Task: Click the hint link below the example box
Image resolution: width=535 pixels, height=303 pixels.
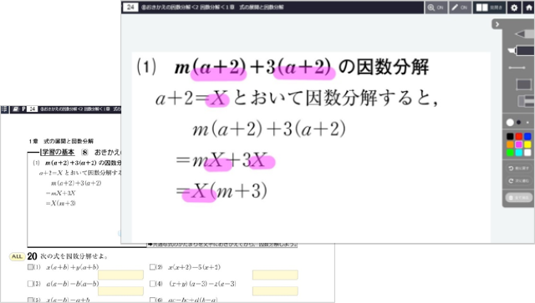Action: 222,245
